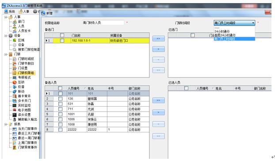Open 当天门禁事件 today's events report icon
Viewport: 275px width, 161px height.
15,129
